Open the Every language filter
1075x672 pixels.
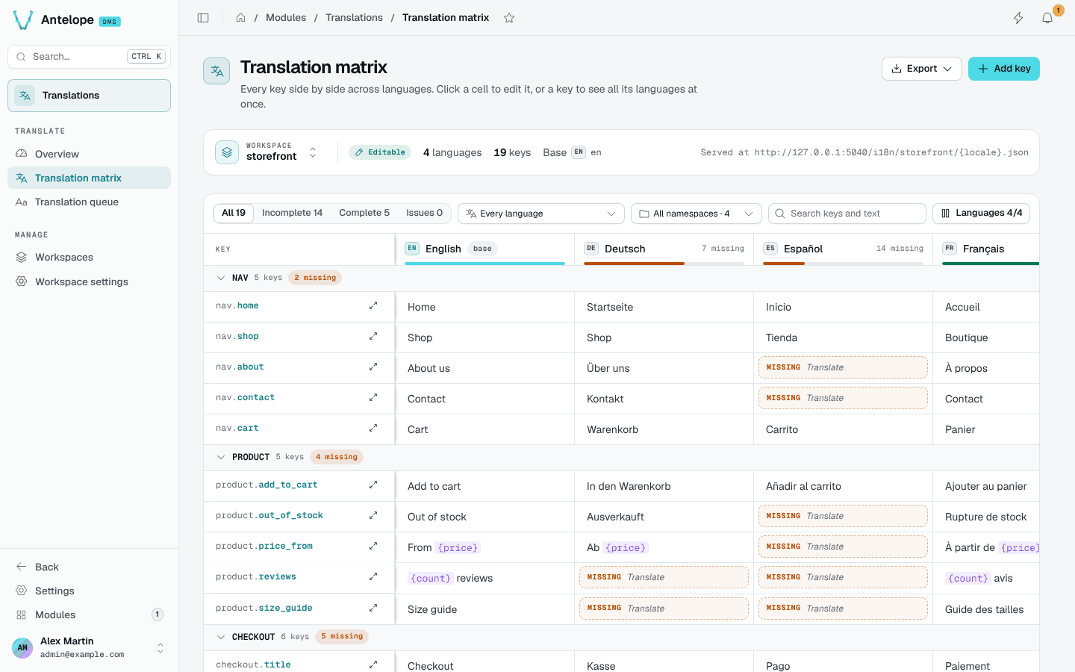[x=541, y=214]
